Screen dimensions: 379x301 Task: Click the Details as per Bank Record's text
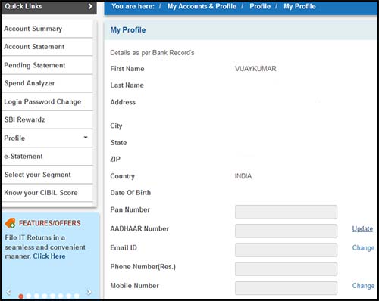(152, 53)
